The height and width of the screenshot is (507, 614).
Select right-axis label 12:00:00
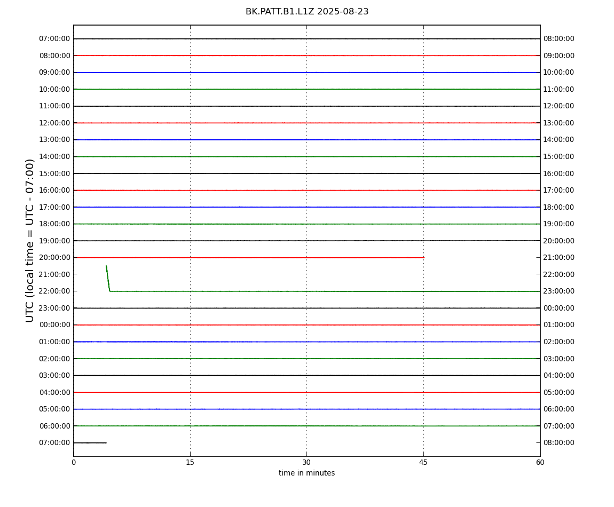click(559, 106)
